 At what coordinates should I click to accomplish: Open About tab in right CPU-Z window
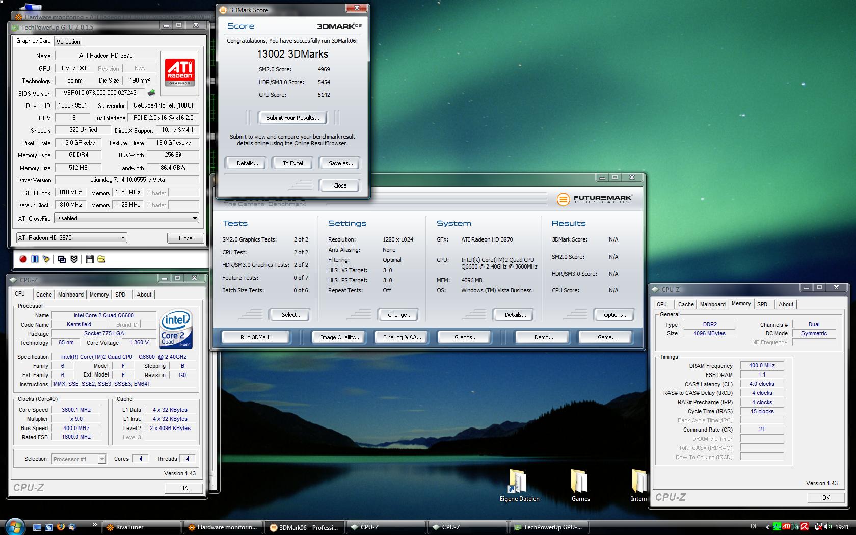(786, 304)
